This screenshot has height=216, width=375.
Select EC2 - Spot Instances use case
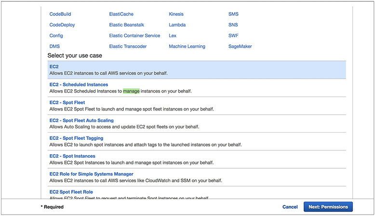72,156
